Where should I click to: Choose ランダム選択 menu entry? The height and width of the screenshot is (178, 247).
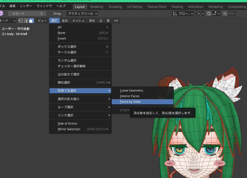click(80, 61)
